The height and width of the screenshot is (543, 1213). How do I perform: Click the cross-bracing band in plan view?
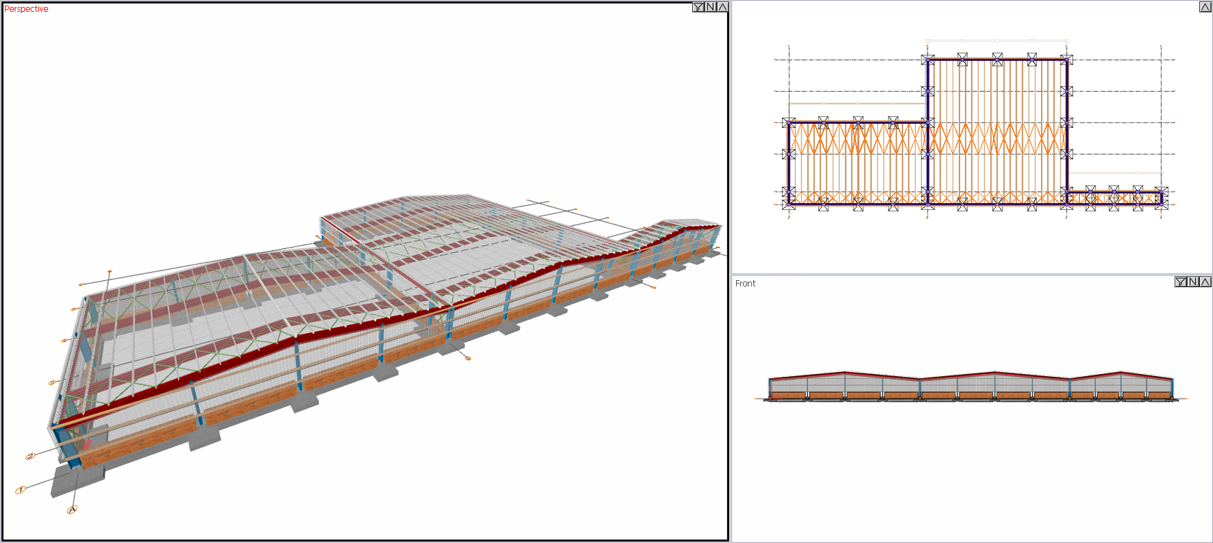926,138
